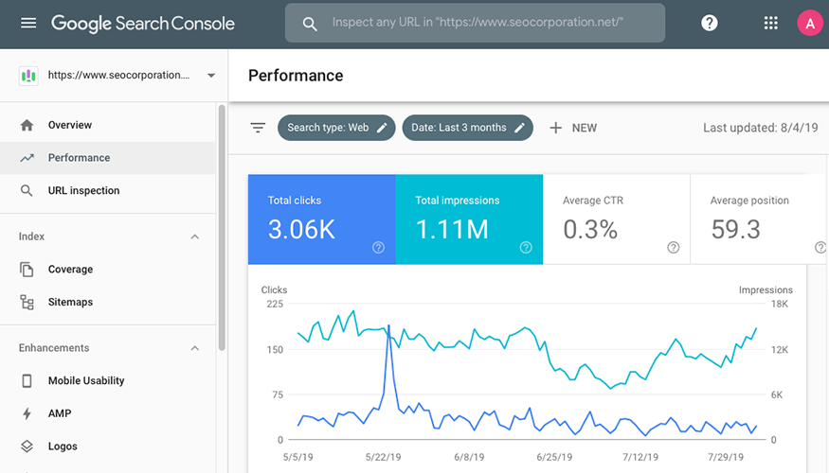This screenshot has width=829, height=473.
Task: Click the Overview home icon
Action: [27, 125]
